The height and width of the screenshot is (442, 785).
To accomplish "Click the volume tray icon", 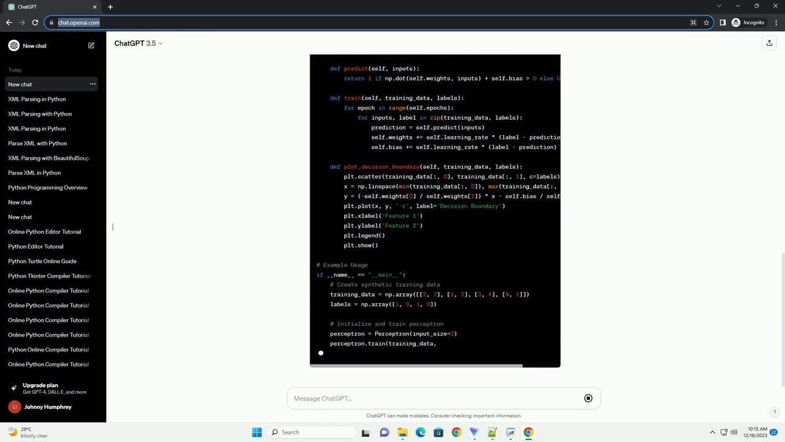I will pos(733,432).
